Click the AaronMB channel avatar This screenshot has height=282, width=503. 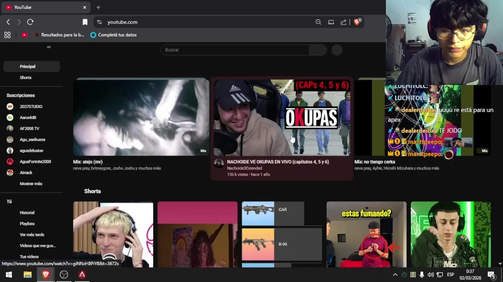coord(10,117)
